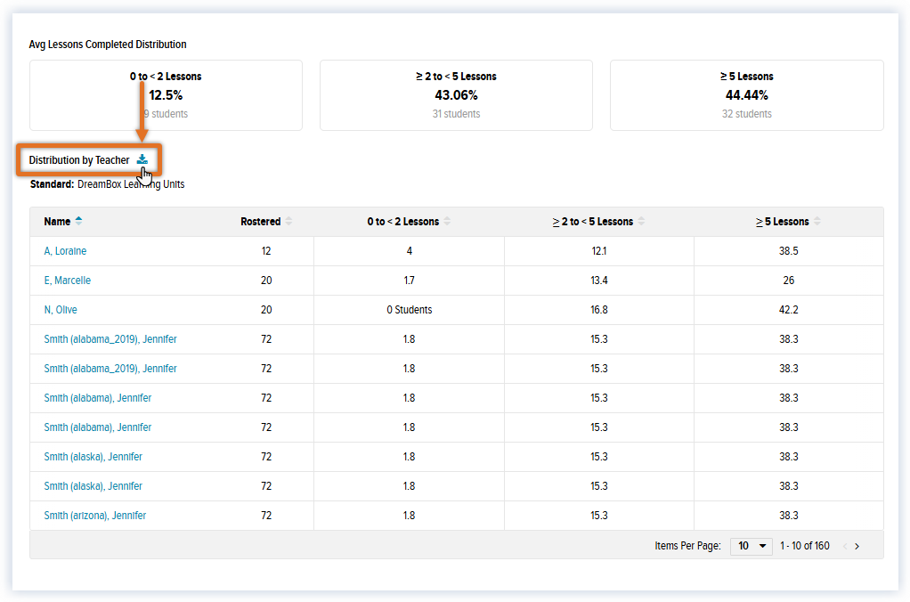The width and height of the screenshot is (910, 602).
Task: Click the Name column header
Action: coord(57,221)
